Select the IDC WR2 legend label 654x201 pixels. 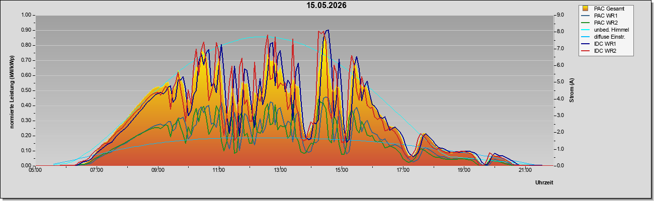[605, 51]
